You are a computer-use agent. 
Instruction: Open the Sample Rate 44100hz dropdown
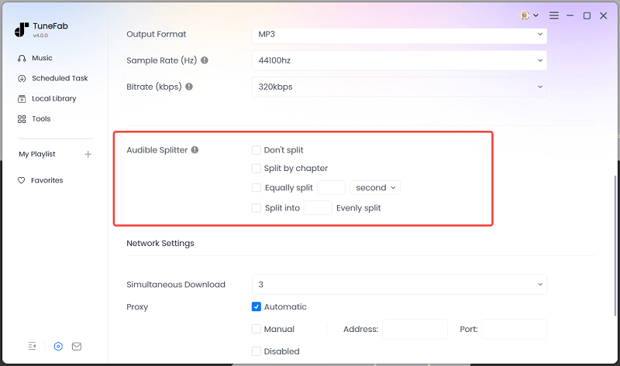399,60
